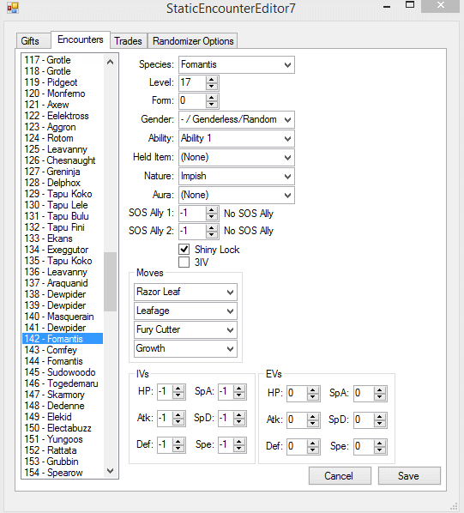This screenshot has height=513, width=464.
Task: Select 129 - Tapu Koko entry
Action: 63,194
